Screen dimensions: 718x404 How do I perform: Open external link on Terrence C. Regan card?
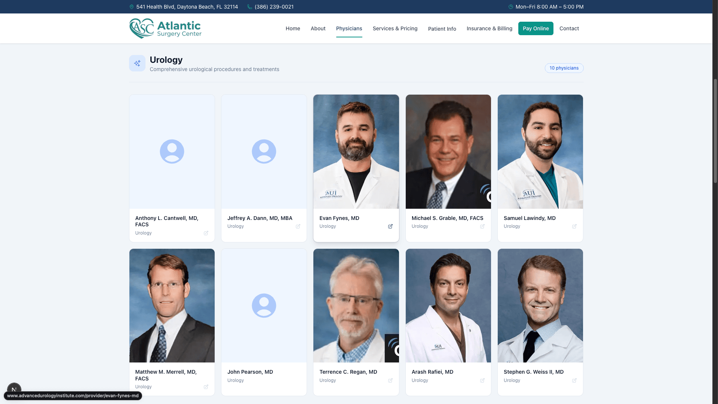click(390, 380)
